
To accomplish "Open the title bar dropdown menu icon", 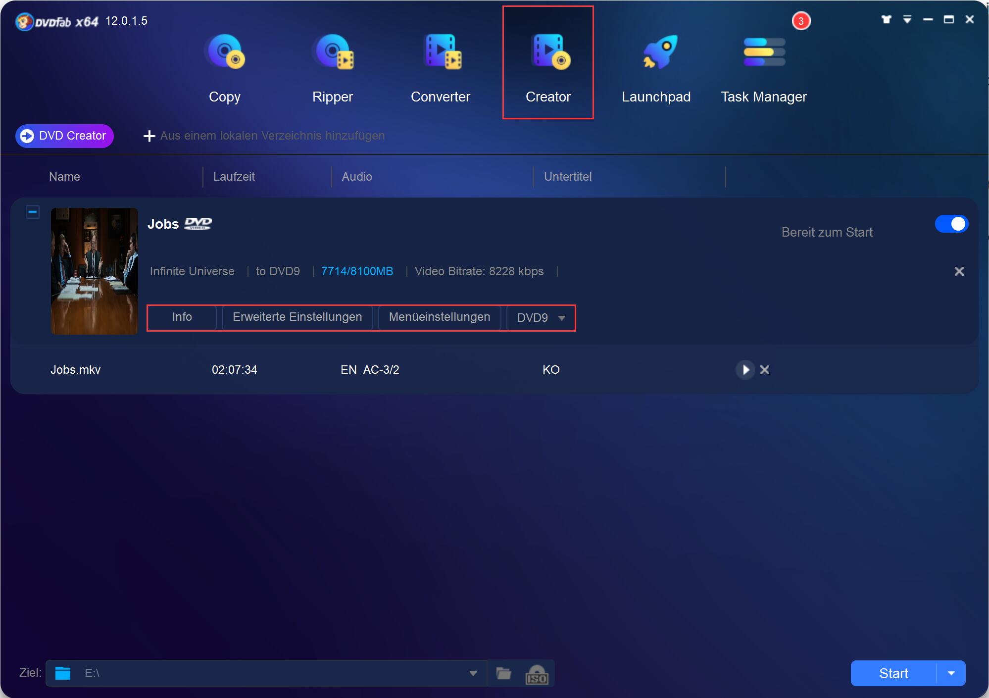I will [907, 19].
